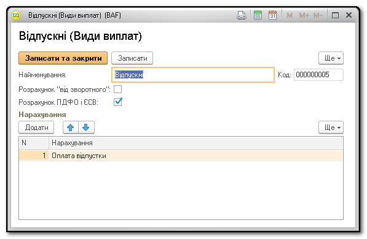Open the Ще dropdown above accruals table
The image size is (367, 239).
[x=331, y=127]
